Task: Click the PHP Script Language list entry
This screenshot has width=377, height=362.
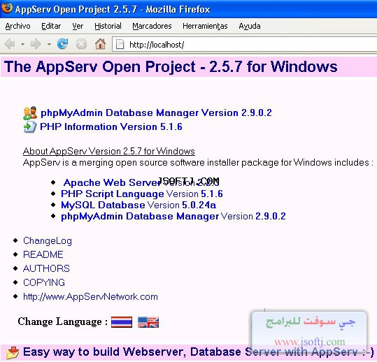Action: (x=142, y=194)
